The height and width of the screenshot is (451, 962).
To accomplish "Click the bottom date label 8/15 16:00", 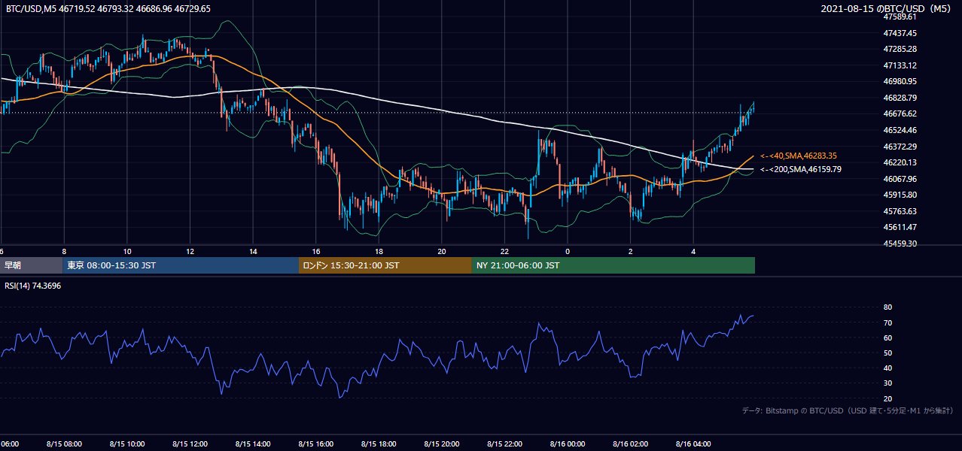I will tap(316, 444).
